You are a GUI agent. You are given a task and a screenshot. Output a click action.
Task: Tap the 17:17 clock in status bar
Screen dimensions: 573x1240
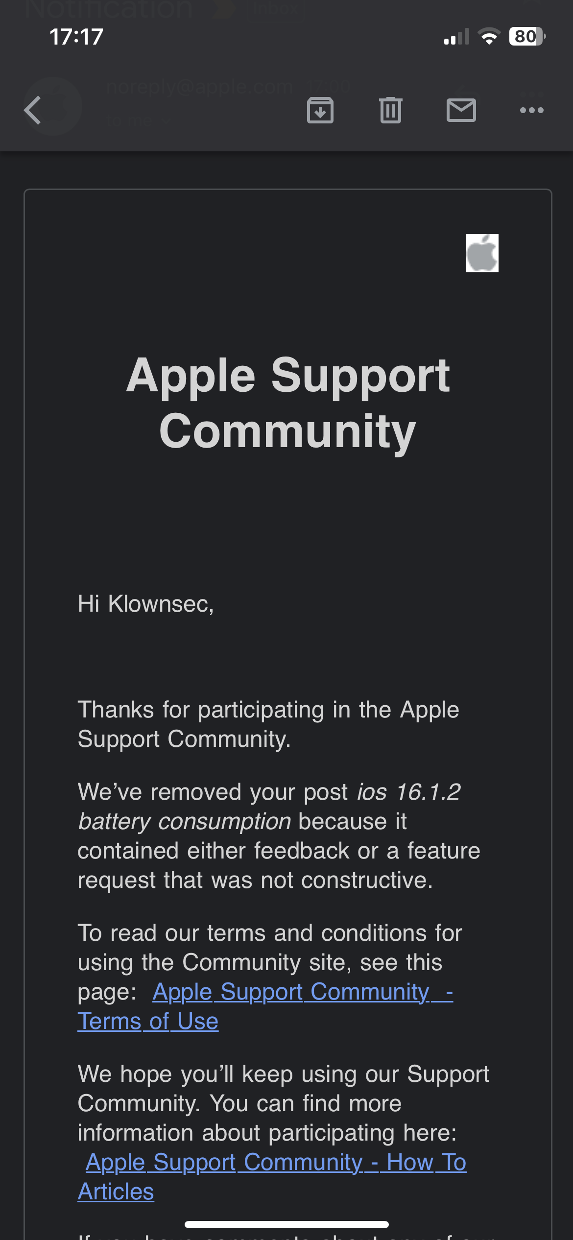pos(76,37)
